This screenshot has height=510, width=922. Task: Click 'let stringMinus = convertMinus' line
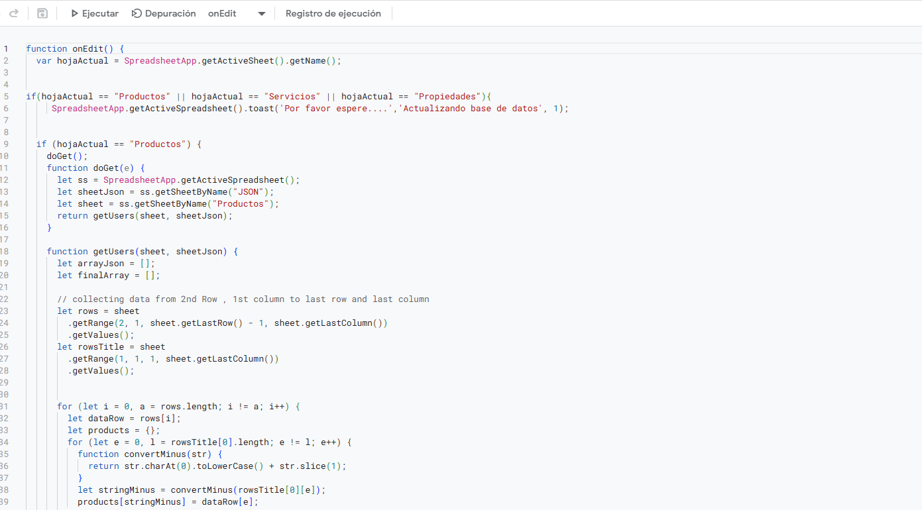pos(202,490)
